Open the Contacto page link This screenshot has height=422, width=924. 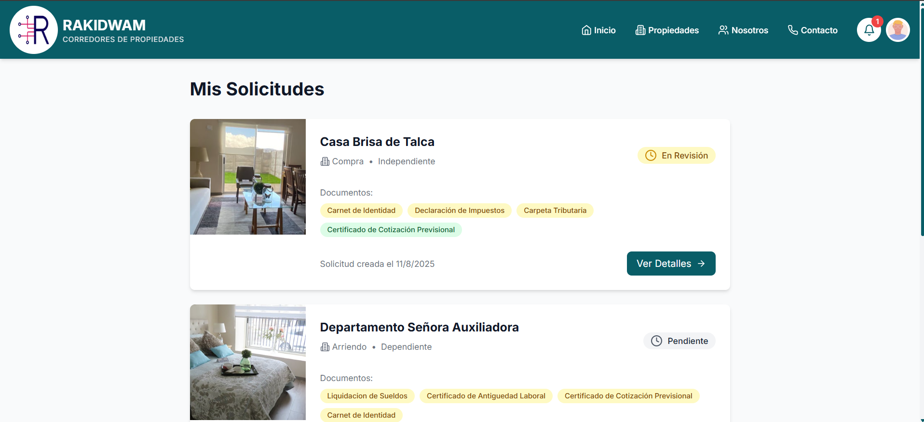pyautogui.click(x=819, y=30)
